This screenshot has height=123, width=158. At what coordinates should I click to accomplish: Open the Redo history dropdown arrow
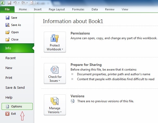pyautogui.click(x=27, y=3)
